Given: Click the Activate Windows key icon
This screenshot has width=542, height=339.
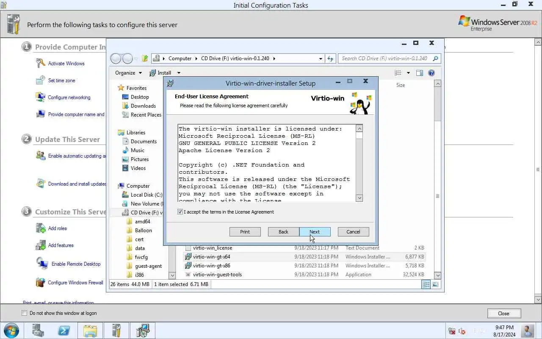Looking at the screenshot, I should coord(41,63).
